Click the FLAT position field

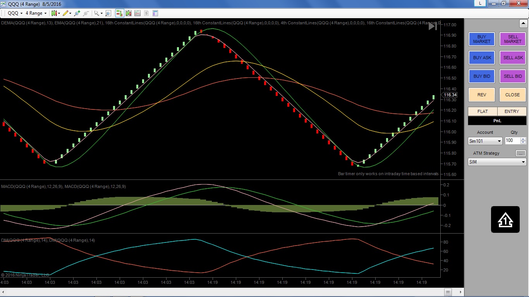[x=483, y=111]
